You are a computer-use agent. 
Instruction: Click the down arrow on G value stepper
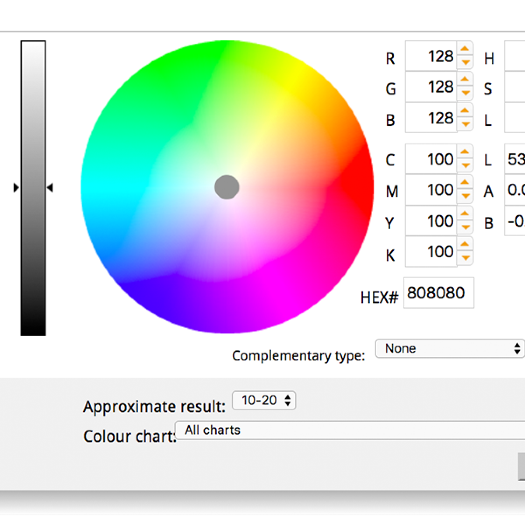point(465,93)
